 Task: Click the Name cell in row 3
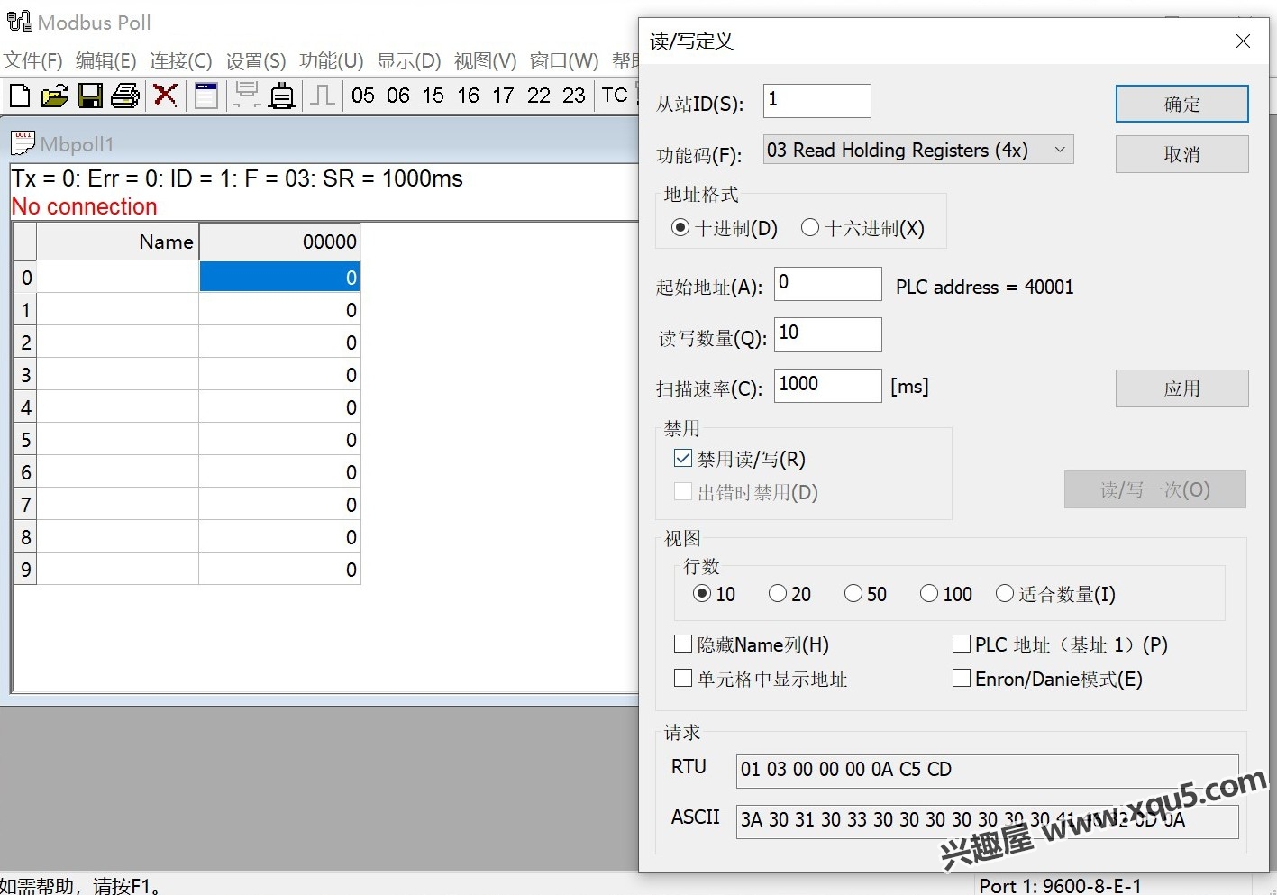(117, 375)
